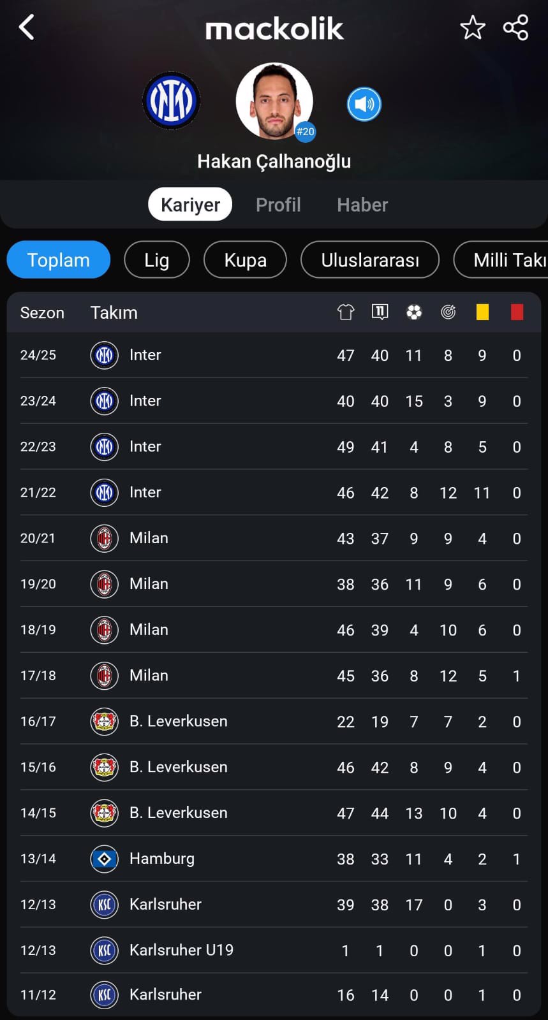Select the Uluslararası filter chip
The image size is (548, 1020).
370,259
